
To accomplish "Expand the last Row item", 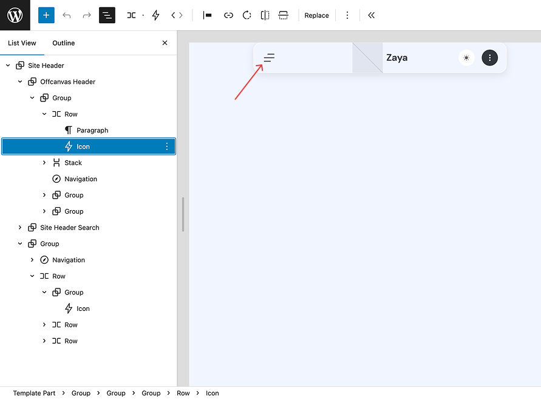I will (44, 341).
